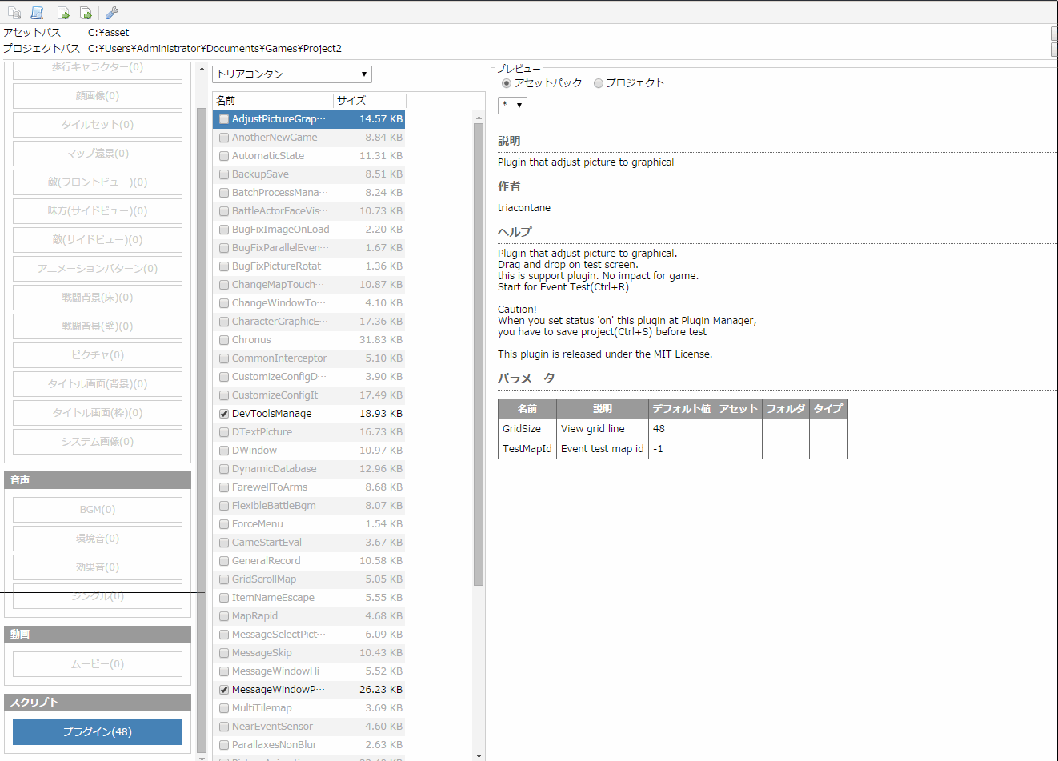Select the MultiTilemap plugin row
1058x761 pixels.
coord(309,708)
